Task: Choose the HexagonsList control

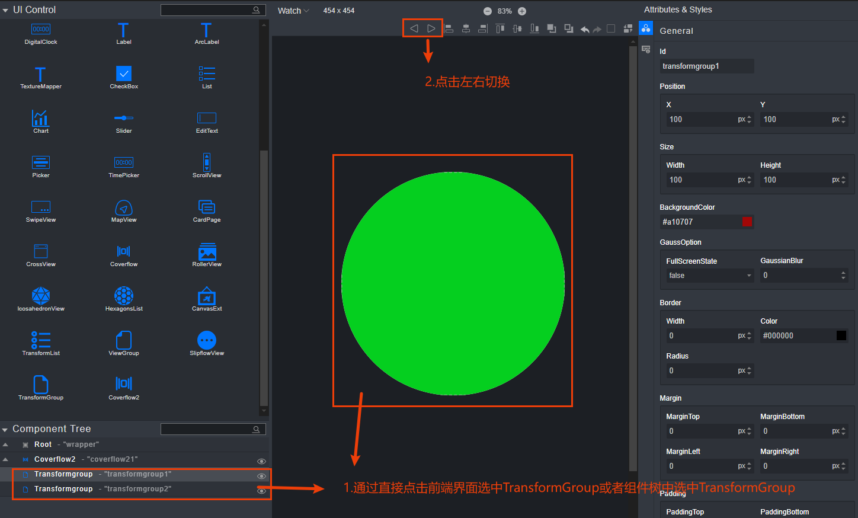Action: pos(124,295)
